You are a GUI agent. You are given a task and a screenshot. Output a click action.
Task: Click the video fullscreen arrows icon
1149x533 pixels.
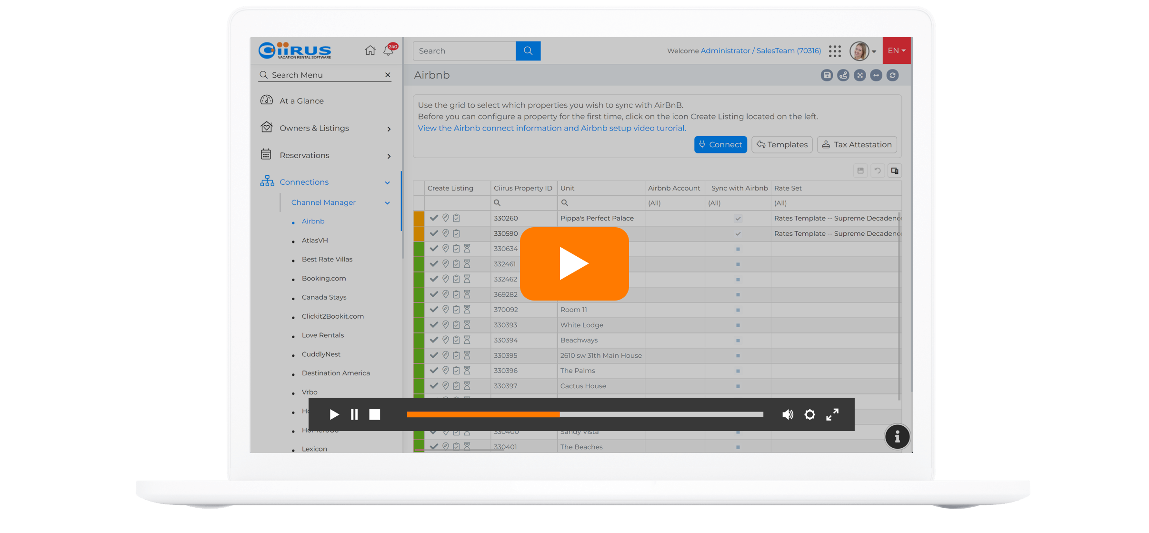(x=832, y=414)
